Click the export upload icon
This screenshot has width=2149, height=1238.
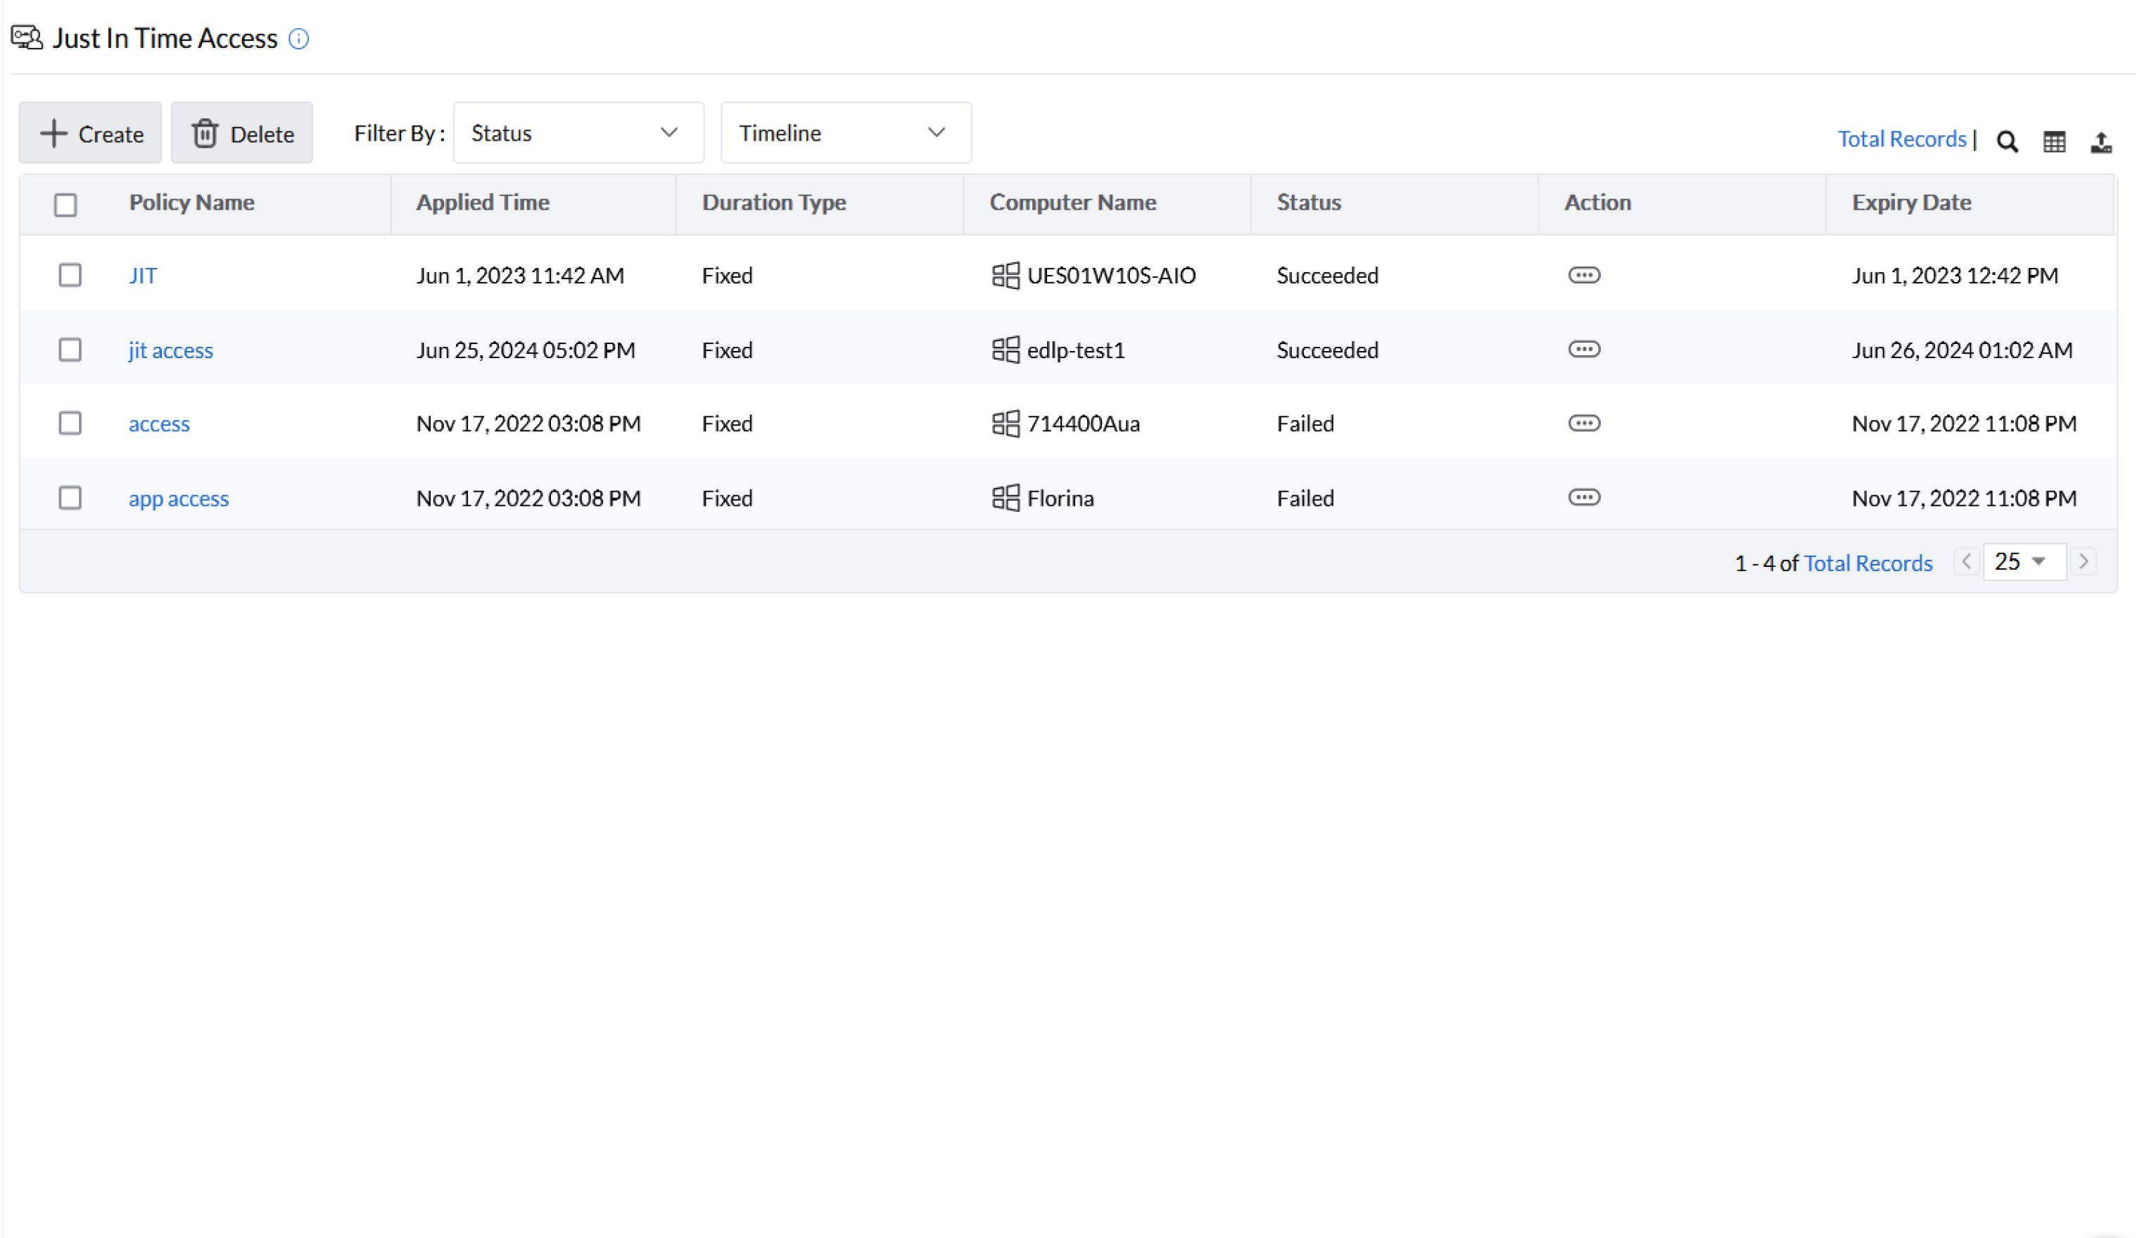(2100, 141)
